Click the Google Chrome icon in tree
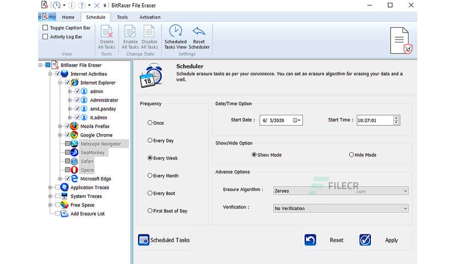456x264 pixels. [74, 135]
